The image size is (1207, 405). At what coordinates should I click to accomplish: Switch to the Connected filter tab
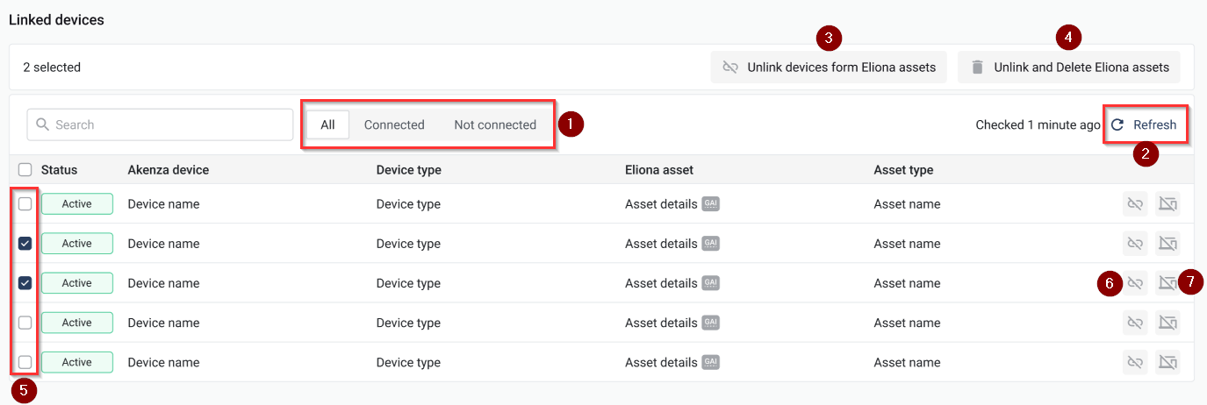pyautogui.click(x=394, y=124)
